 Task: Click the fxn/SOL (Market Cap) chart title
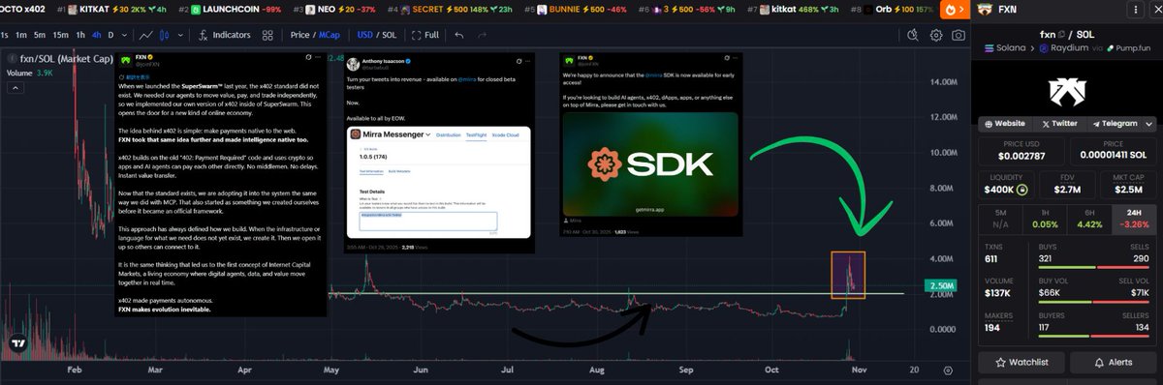[60, 59]
